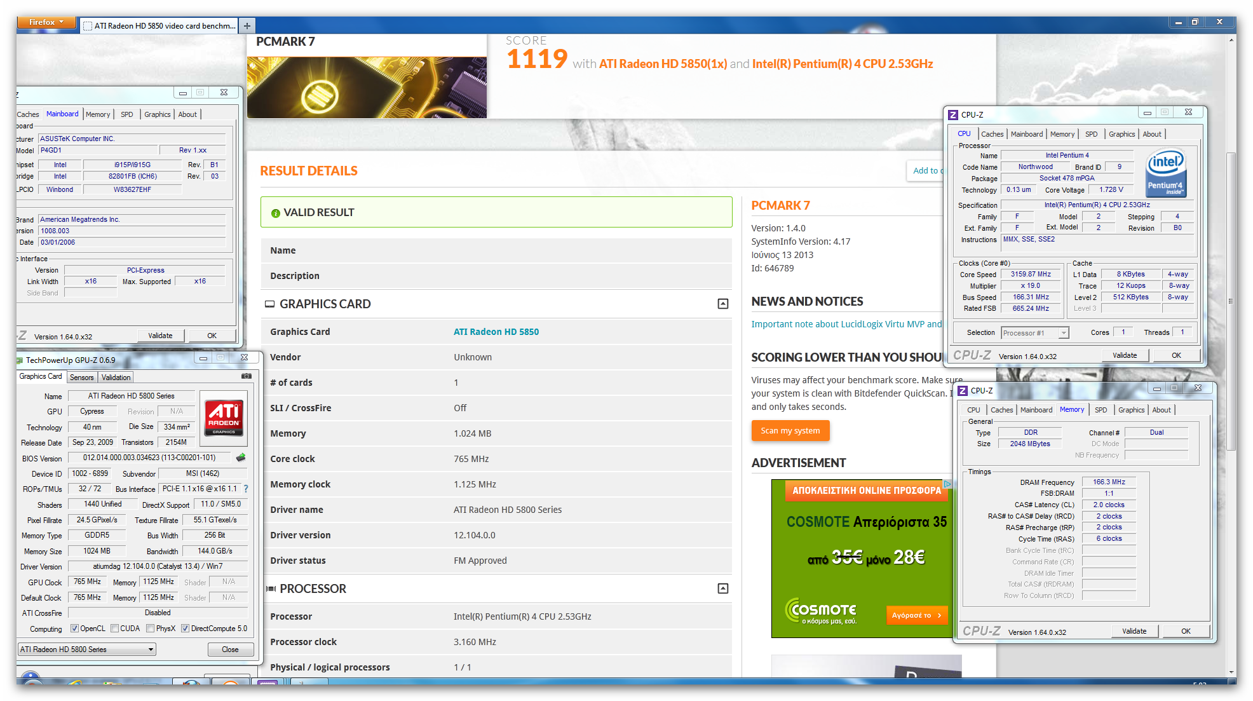Viewport: 1253px width, 701px height.
Task: Click the Driver version value 12.104.0.0
Action: pos(474,535)
